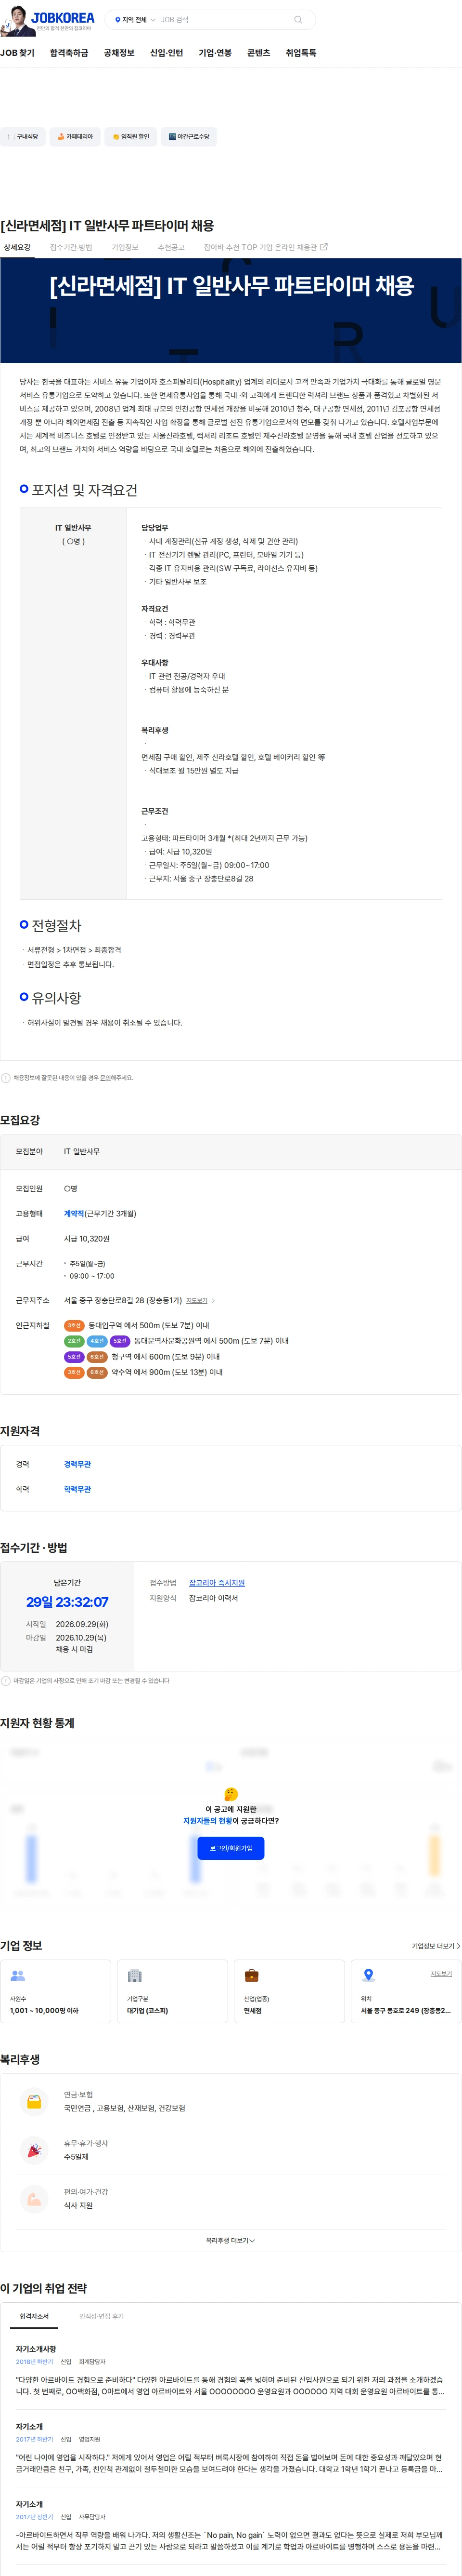The height and width of the screenshot is (2576, 462).
Task: Click the 4호선 badge for 동대문역사문화공원역
Action: coord(97,1341)
